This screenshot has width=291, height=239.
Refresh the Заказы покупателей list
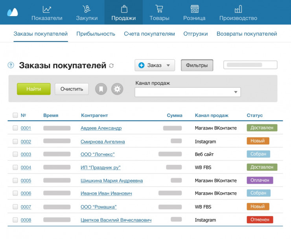click(111, 66)
